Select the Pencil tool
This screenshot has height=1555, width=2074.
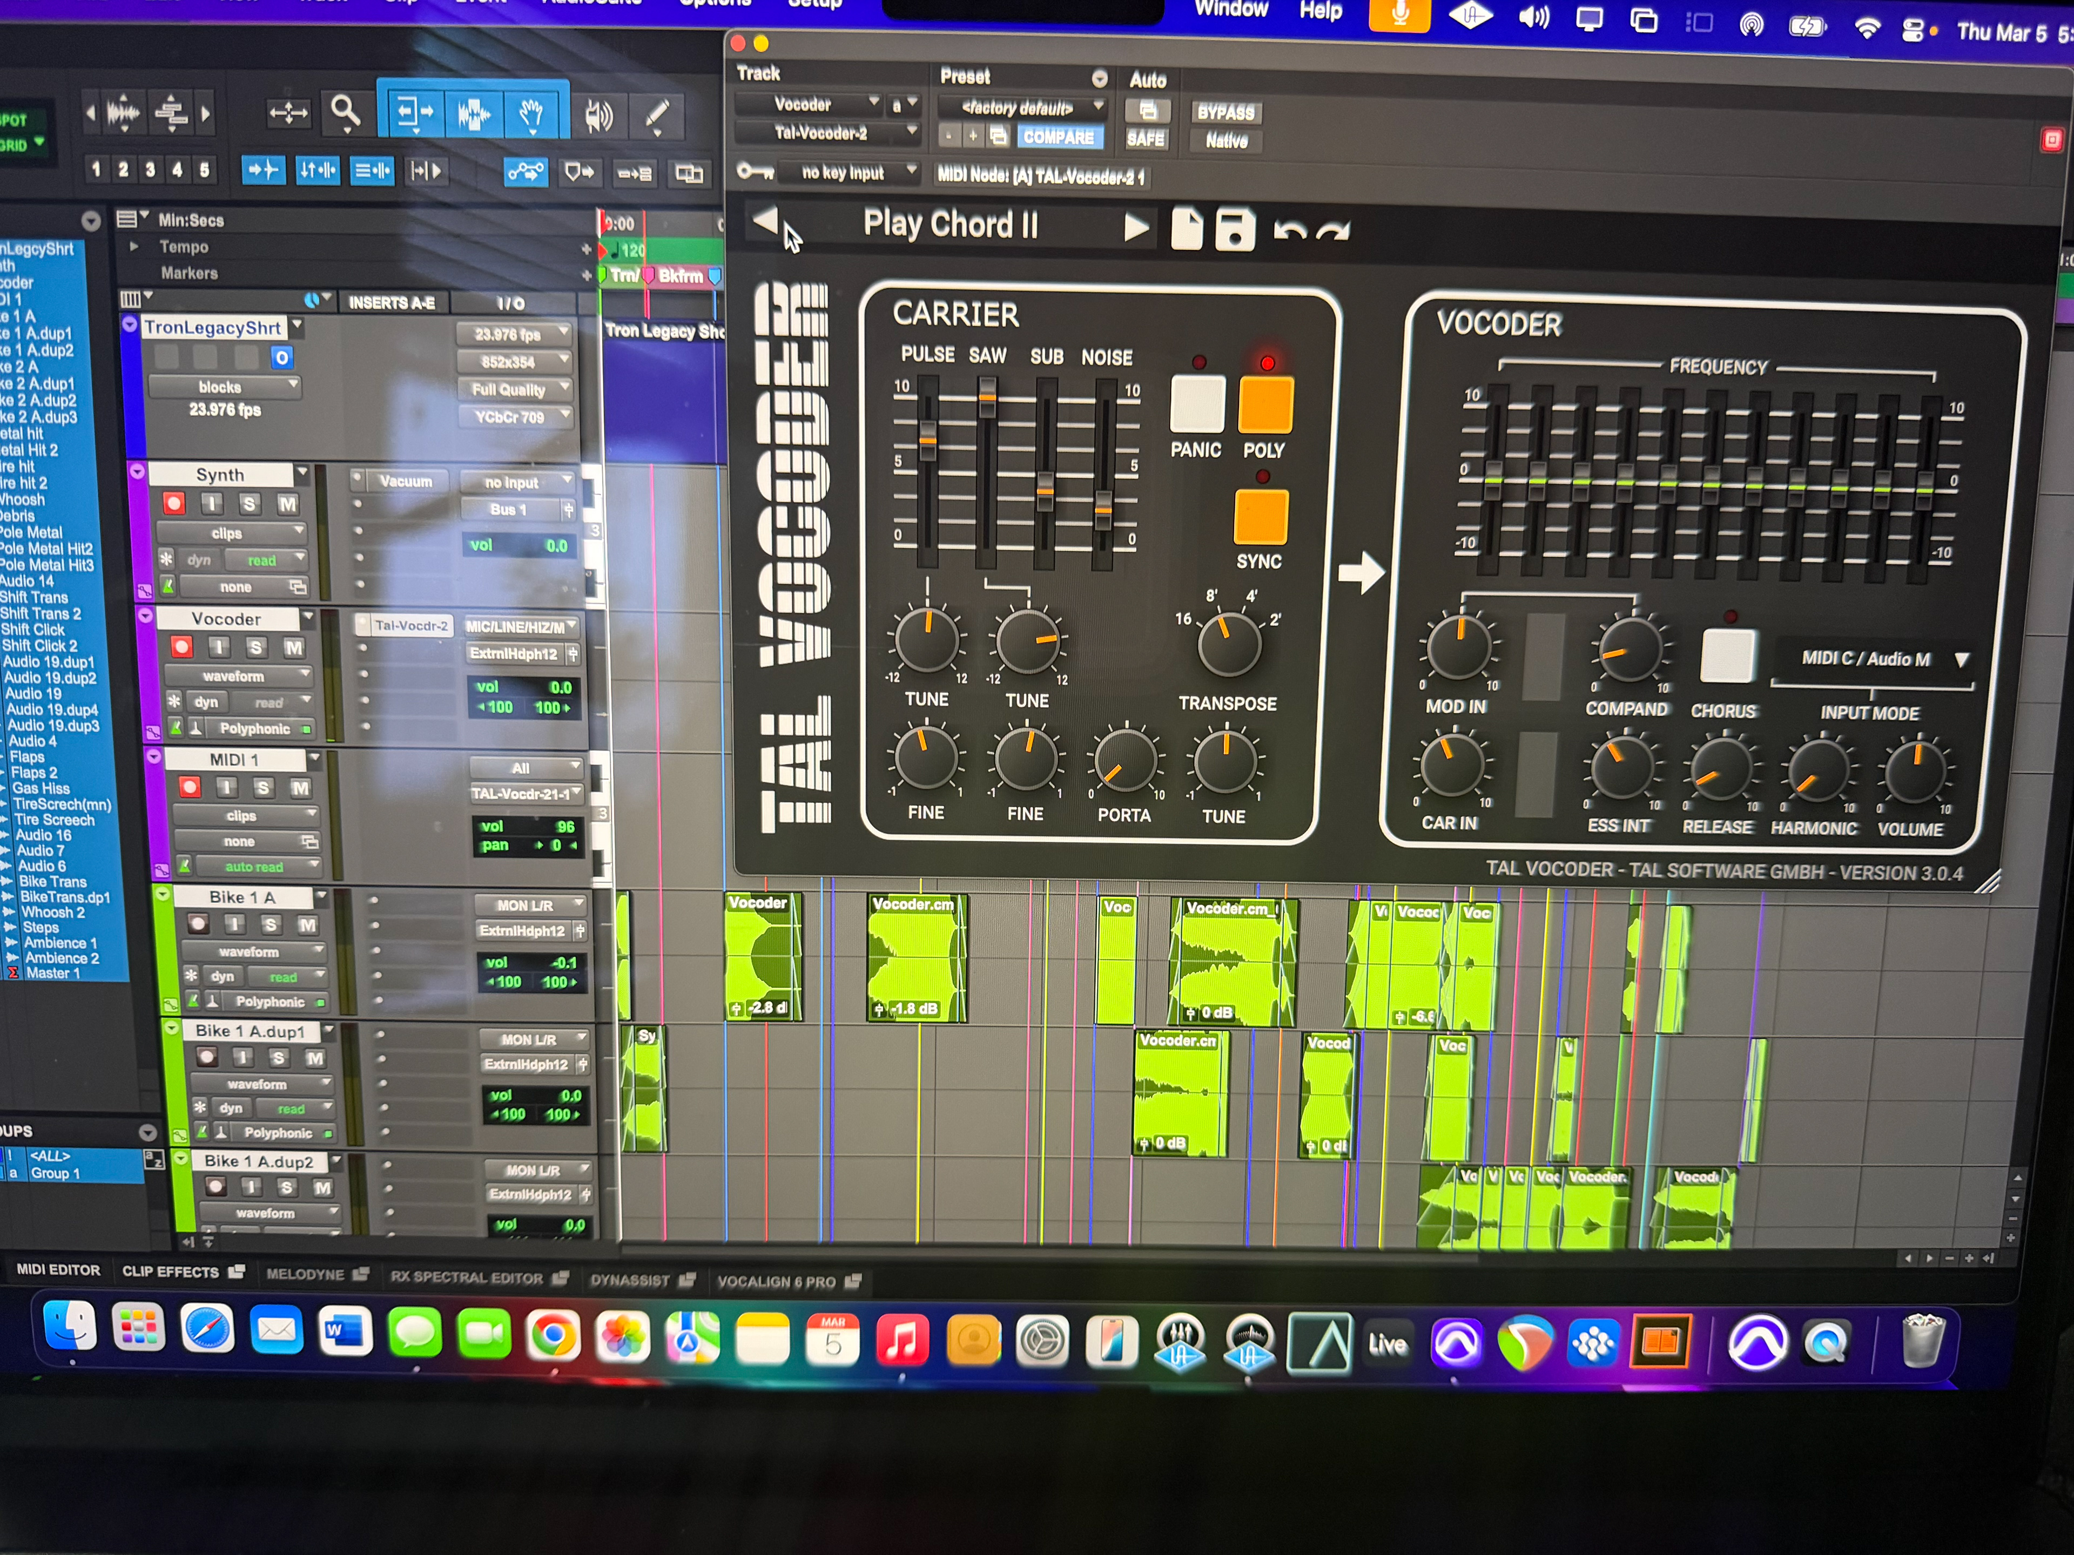tap(656, 116)
